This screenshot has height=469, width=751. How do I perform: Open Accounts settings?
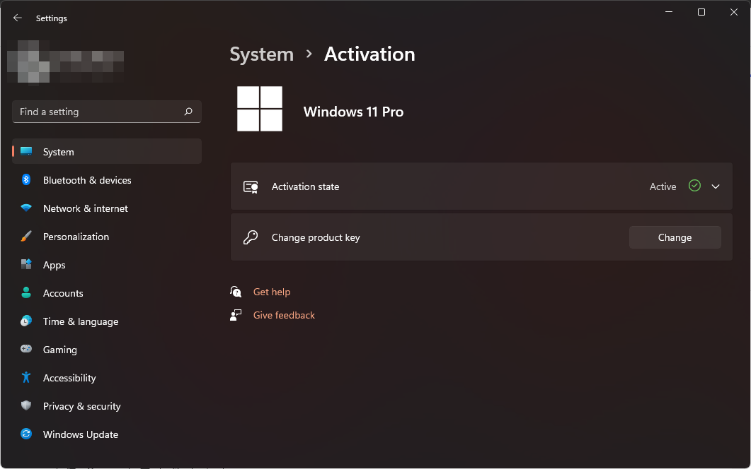(x=106, y=292)
